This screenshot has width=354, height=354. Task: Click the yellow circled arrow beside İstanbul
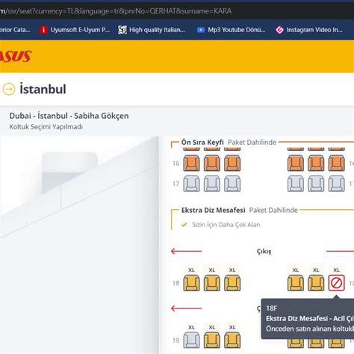pyautogui.click(x=9, y=89)
